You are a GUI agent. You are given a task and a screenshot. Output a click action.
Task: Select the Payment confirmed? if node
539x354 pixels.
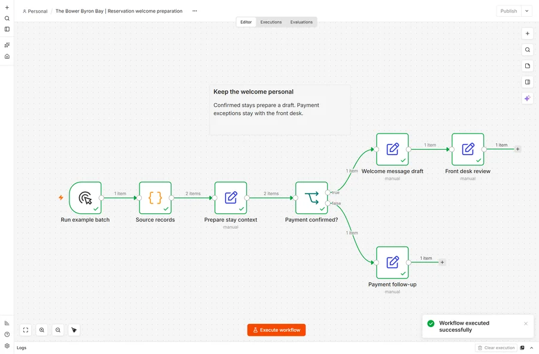pyautogui.click(x=311, y=198)
